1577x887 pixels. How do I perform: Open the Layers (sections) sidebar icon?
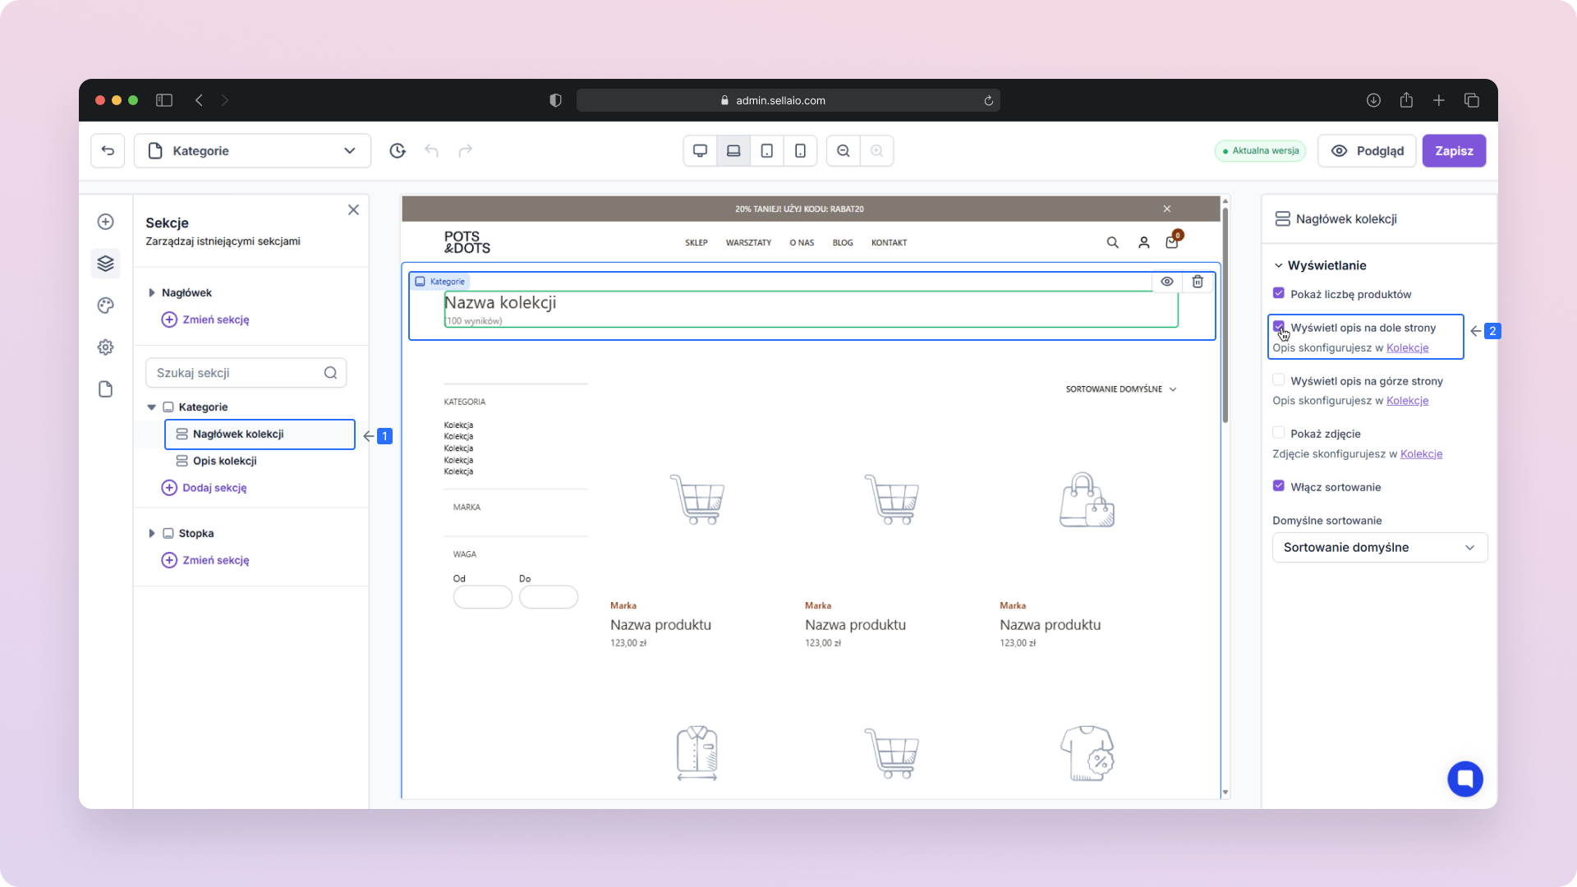tap(105, 264)
